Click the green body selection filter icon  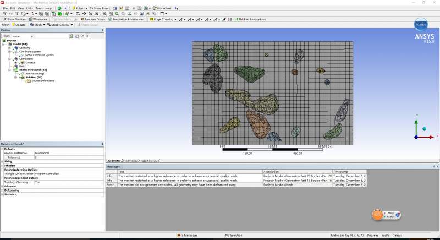pos(59,13)
